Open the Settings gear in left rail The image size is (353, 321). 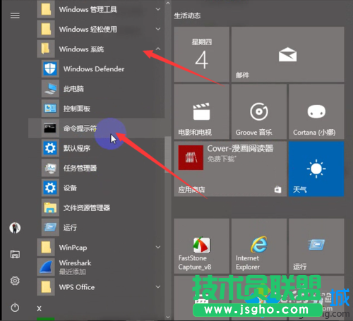click(15, 281)
